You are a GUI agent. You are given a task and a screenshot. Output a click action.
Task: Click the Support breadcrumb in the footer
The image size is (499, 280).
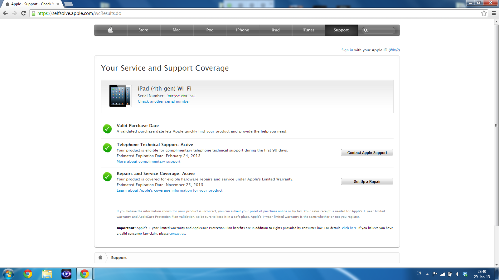119,258
